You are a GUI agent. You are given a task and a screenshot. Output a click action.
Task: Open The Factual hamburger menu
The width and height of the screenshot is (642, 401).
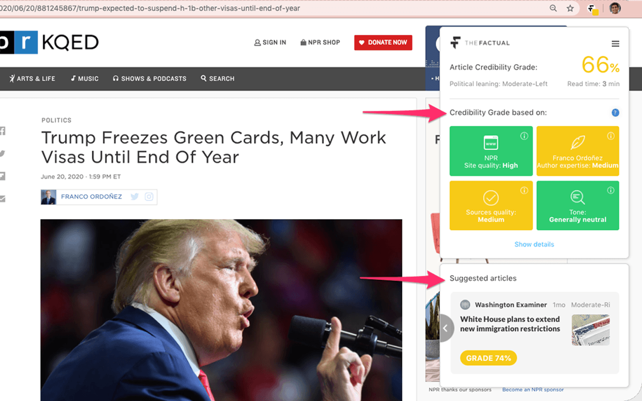pos(615,44)
